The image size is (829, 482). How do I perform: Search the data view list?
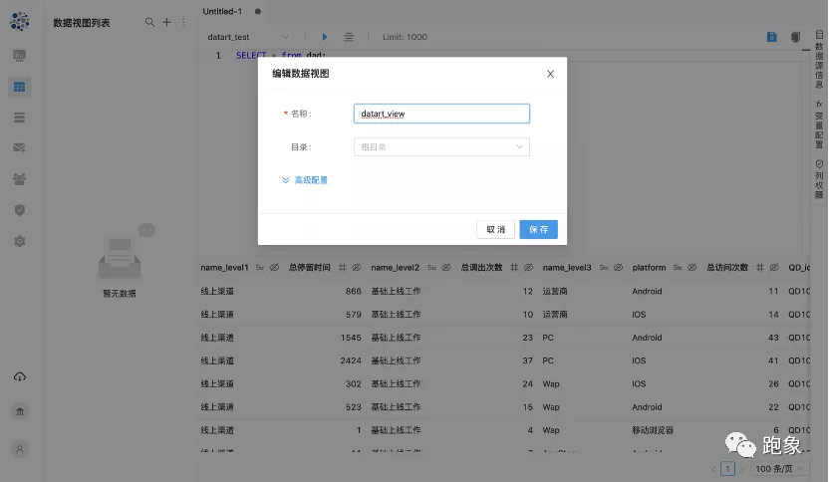(x=149, y=22)
